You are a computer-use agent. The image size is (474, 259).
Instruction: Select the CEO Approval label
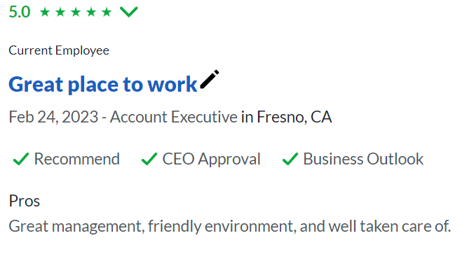[x=211, y=160]
